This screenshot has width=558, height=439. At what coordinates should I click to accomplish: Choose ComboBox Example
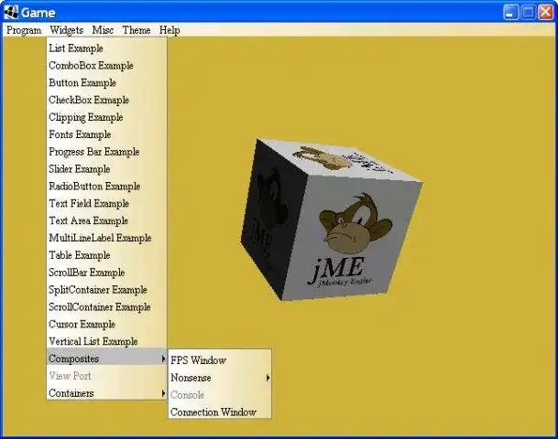(106, 66)
